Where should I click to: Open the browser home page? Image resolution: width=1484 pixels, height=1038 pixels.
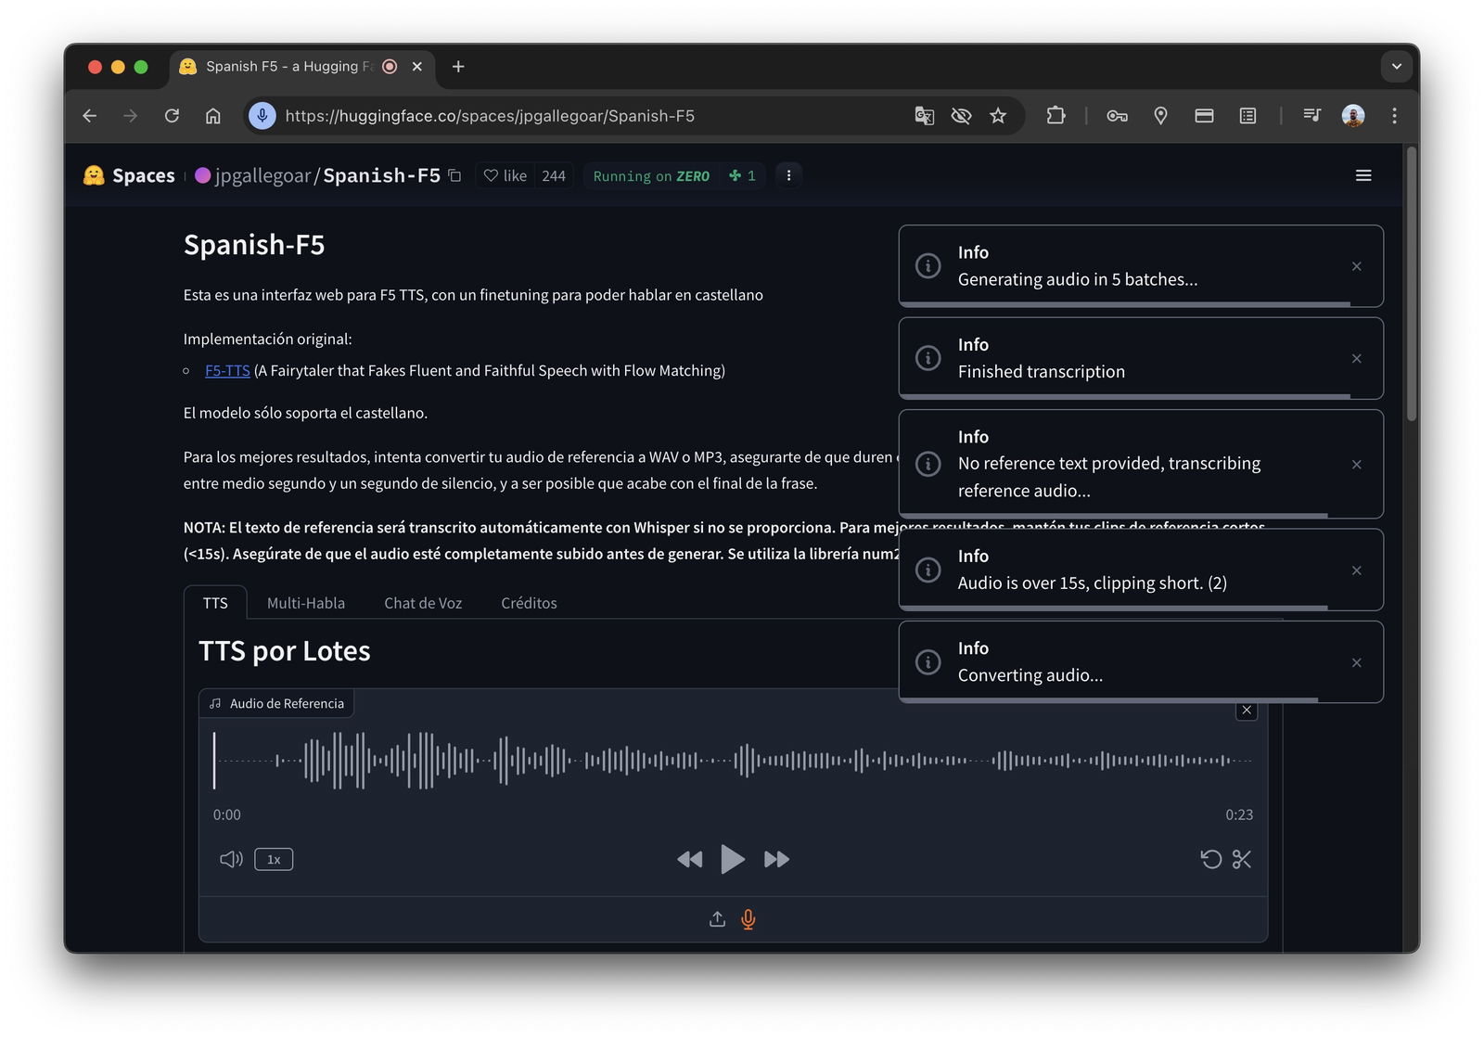click(x=213, y=116)
